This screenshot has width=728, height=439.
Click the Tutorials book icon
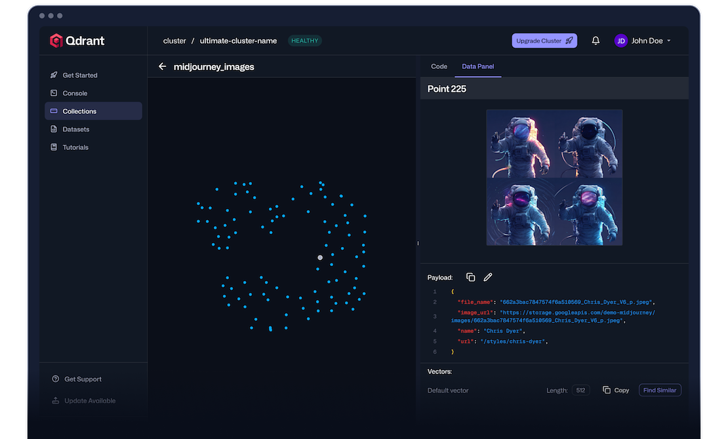(54, 147)
